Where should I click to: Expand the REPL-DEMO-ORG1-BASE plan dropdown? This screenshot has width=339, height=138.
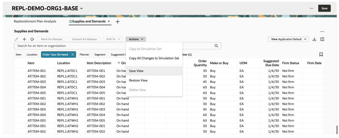coord(81,8)
